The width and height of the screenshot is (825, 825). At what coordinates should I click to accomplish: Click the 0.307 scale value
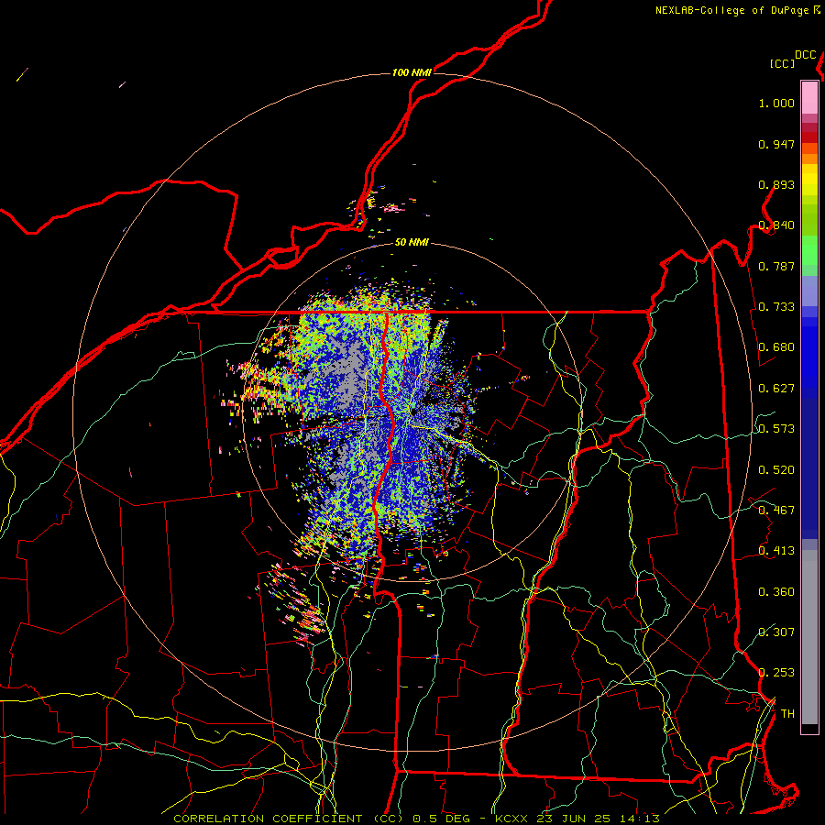point(776,632)
